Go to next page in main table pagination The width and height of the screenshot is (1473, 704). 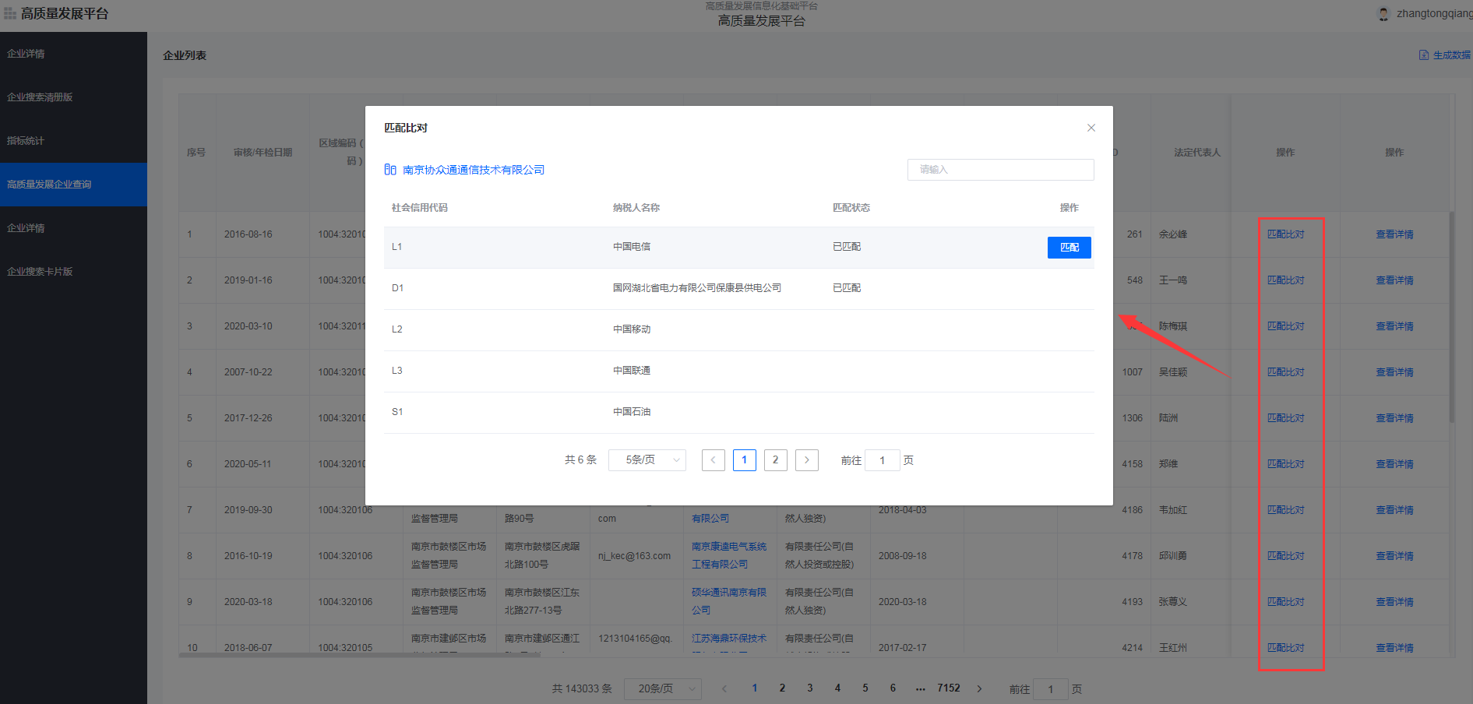(979, 688)
